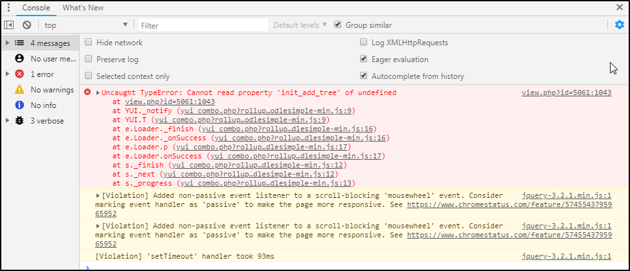Screen dimensions: 630x271
Task: Uncheck the Group similar checkbox
Action: pyautogui.click(x=337, y=25)
